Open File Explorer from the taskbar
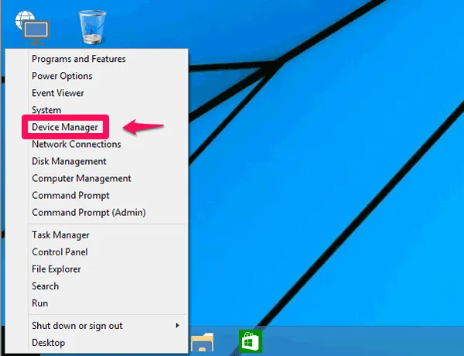This screenshot has width=464, height=356. [203, 341]
